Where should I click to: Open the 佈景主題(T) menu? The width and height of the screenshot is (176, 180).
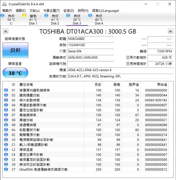(52, 10)
